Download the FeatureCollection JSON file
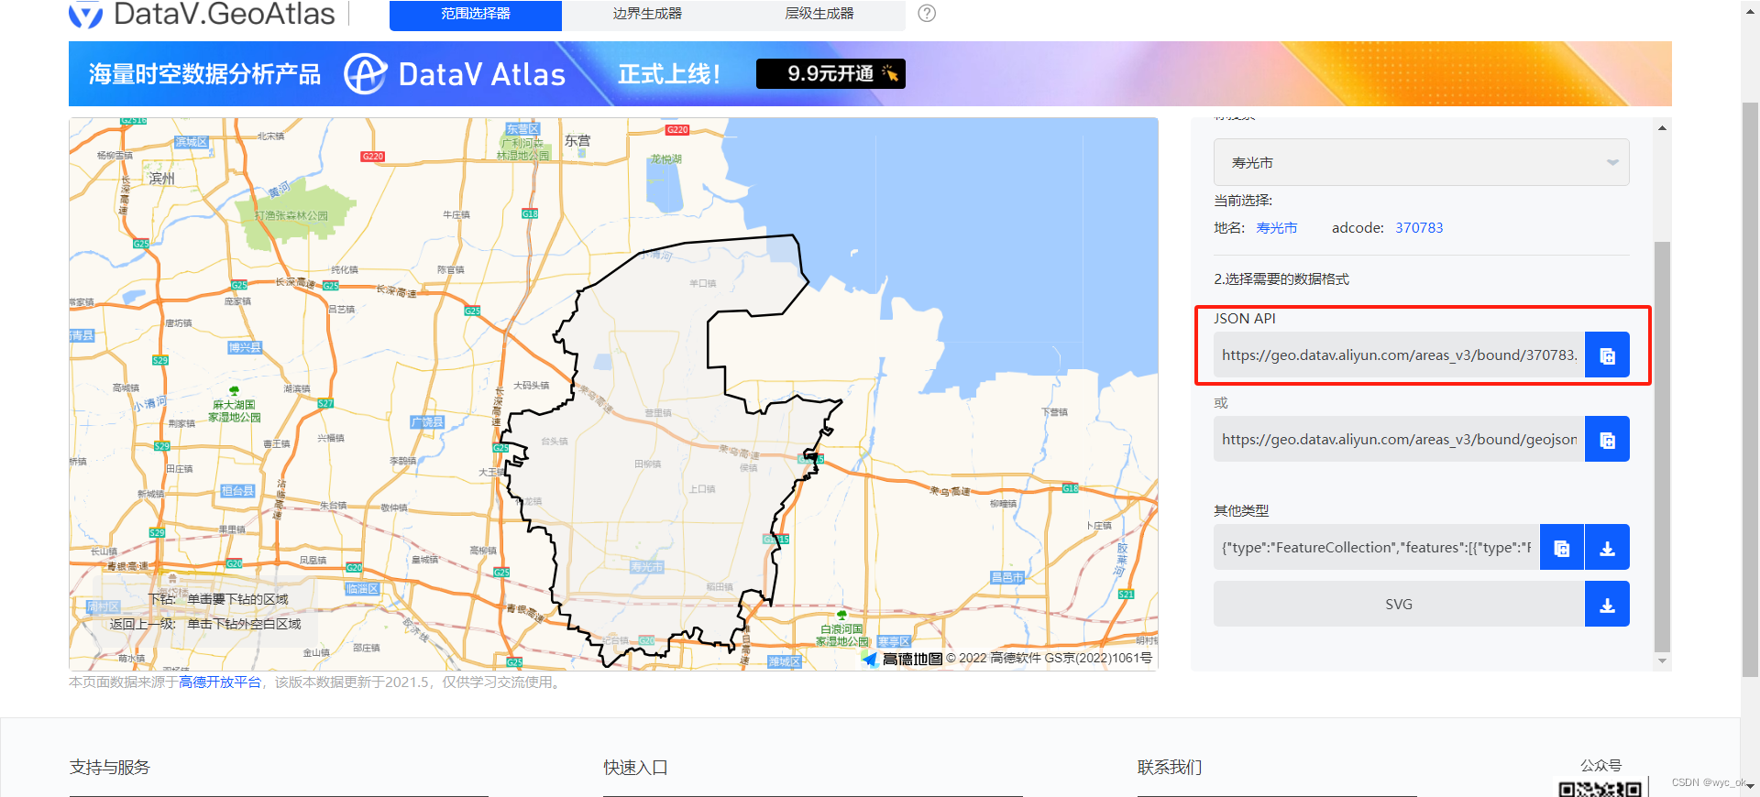 (x=1607, y=548)
